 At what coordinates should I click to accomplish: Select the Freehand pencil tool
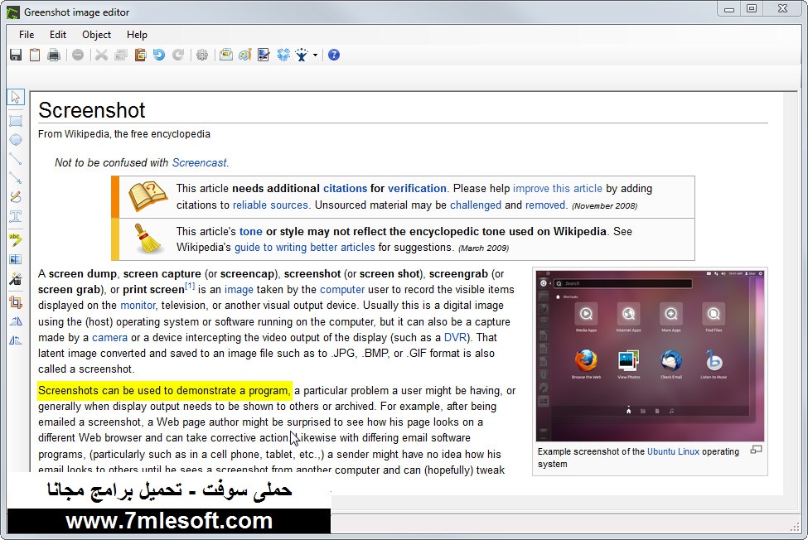tap(16, 197)
